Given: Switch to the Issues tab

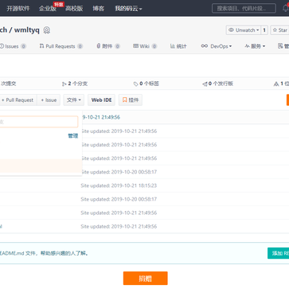Looking at the screenshot, I should (13, 46).
